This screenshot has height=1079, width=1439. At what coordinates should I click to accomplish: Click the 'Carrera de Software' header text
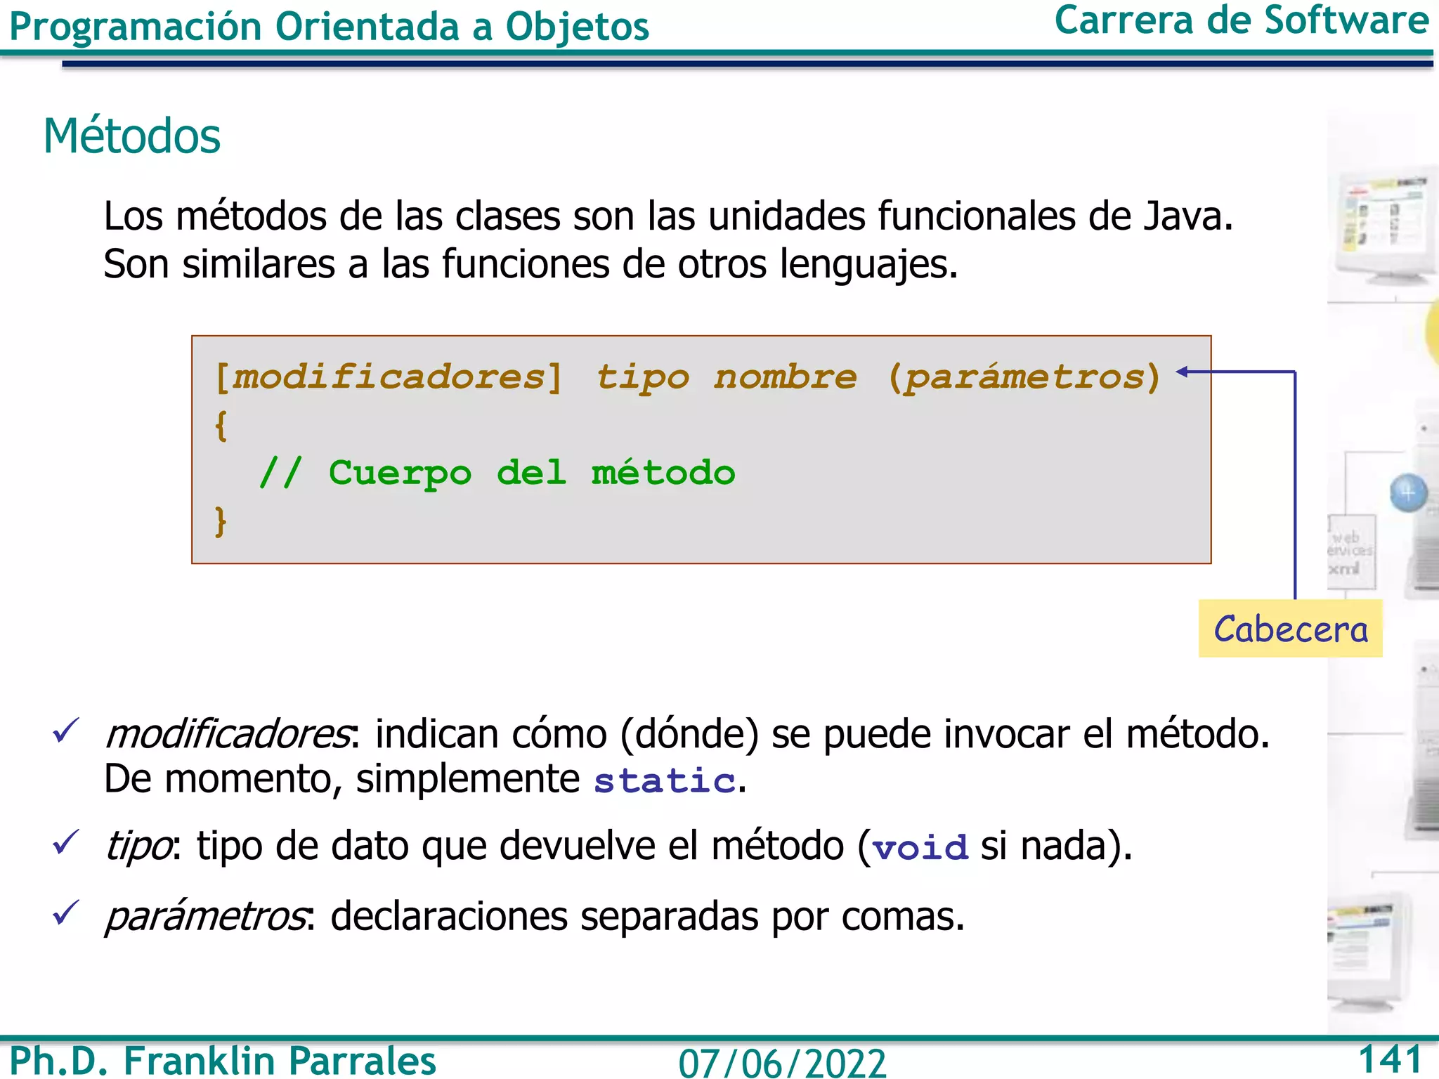coord(1242,20)
